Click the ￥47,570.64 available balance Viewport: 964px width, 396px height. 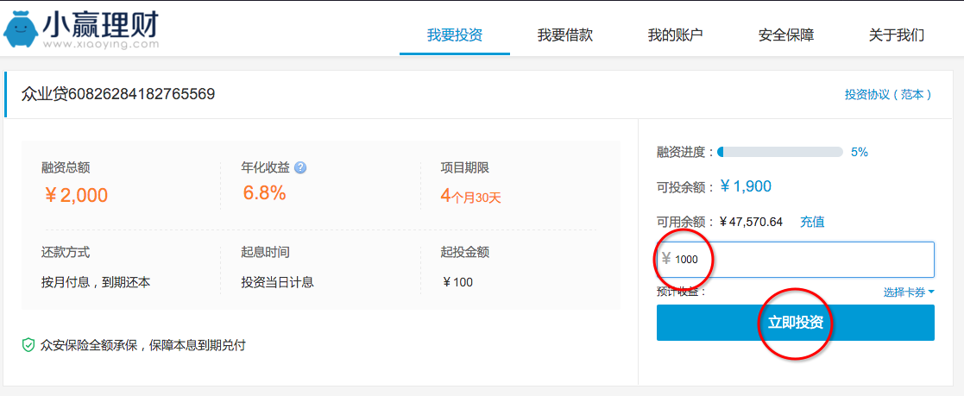pos(751,222)
